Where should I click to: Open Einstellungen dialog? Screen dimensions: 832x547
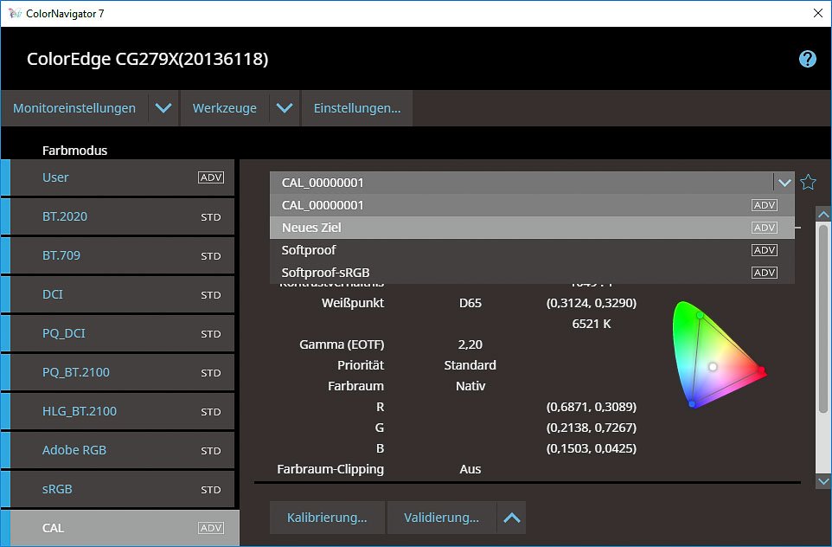tap(356, 108)
